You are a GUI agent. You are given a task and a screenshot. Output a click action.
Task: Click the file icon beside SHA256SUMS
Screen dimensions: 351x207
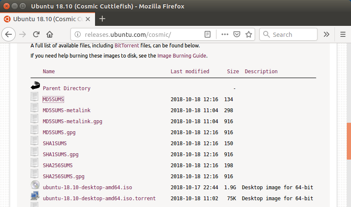[x=34, y=163]
